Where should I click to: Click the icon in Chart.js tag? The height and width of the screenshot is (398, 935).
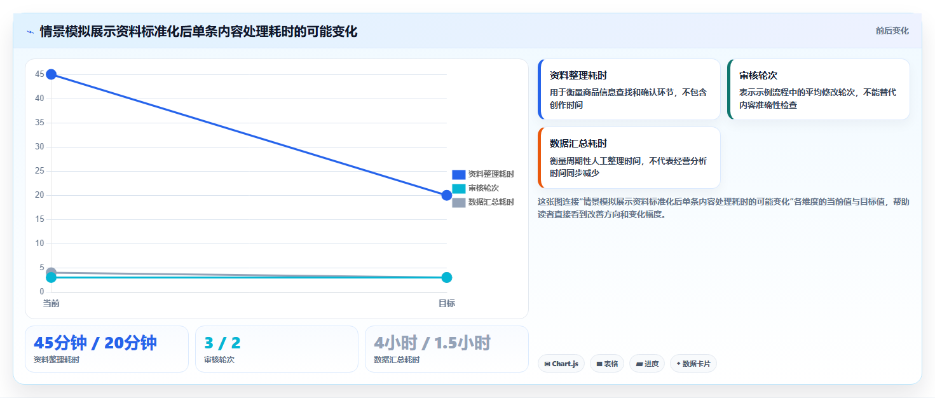547,364
